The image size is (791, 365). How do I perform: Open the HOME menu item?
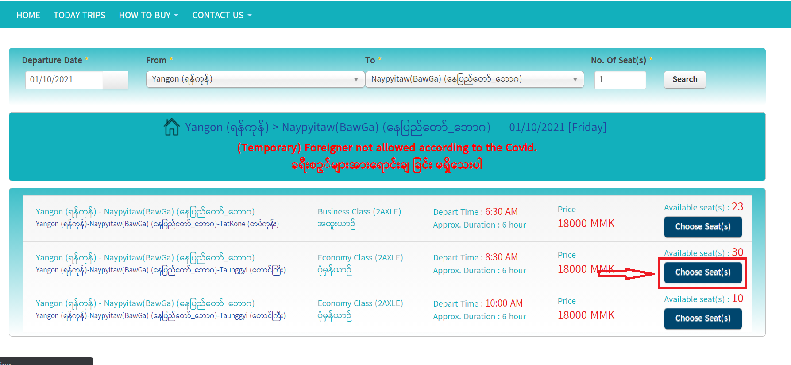(x=28, y=15)
